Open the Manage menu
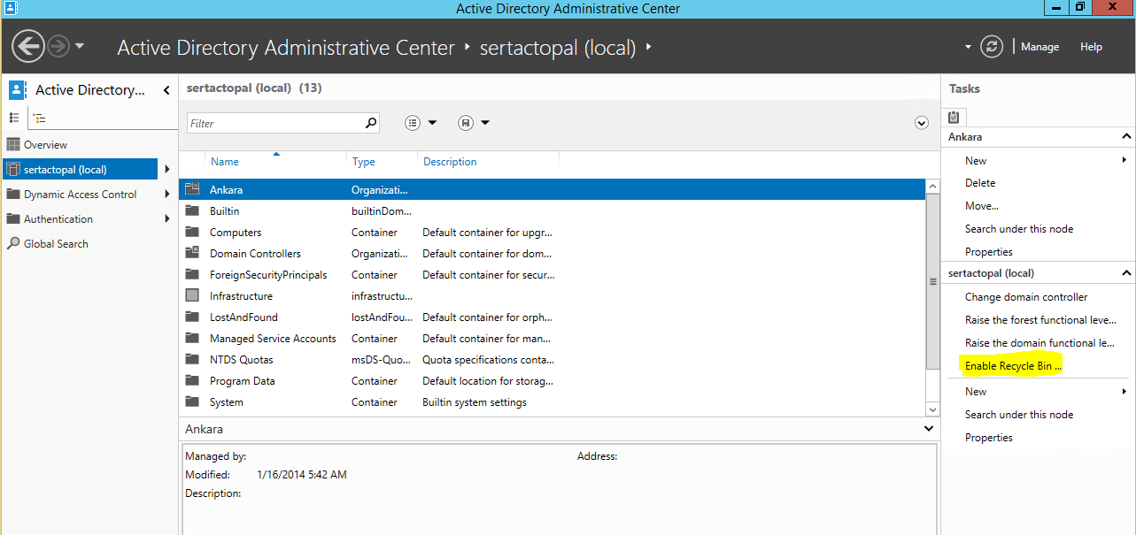 pos(1039,47)
